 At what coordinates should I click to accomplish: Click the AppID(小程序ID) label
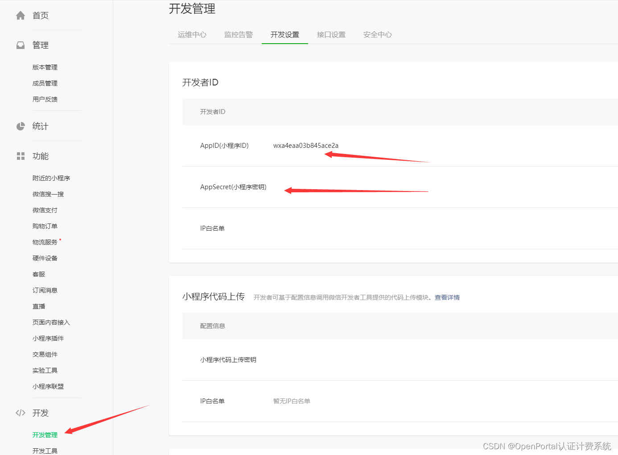coord(224,146)
